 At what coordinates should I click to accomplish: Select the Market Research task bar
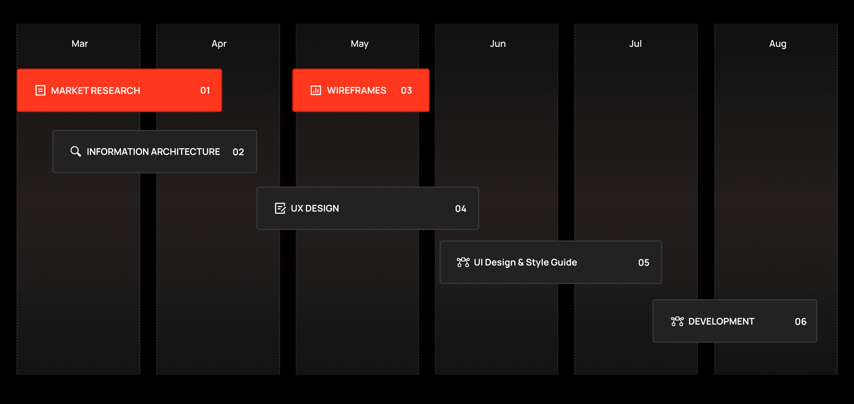(119, 90)
